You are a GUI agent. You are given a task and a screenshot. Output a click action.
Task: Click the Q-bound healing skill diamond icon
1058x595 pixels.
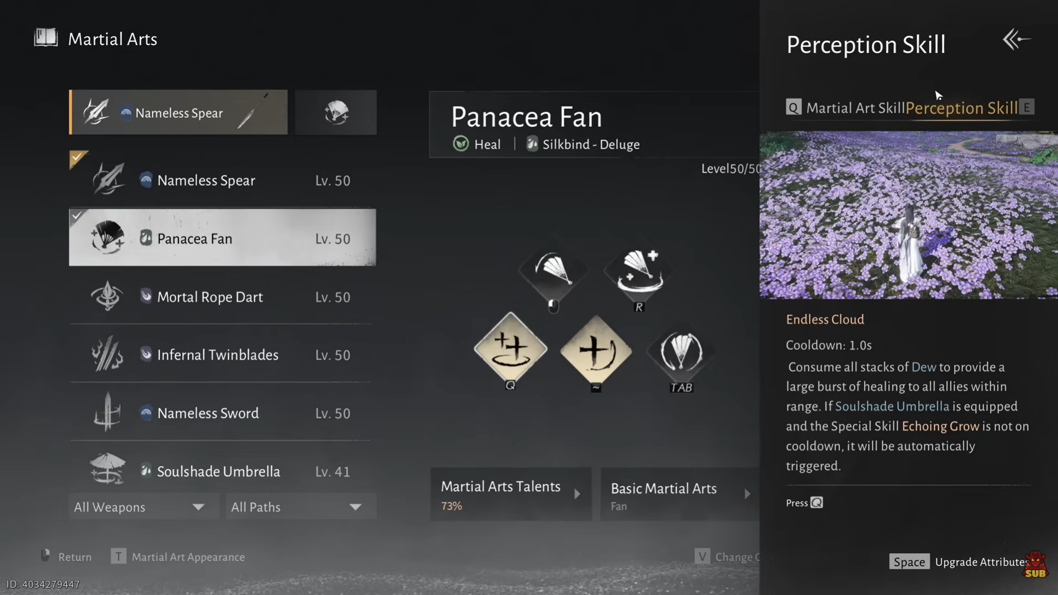(510, 348)
